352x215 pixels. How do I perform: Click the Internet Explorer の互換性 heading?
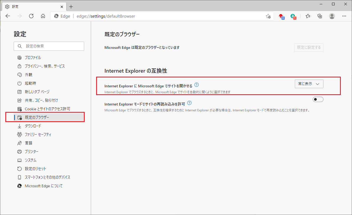pyautogui.click(x=136, y=71)
